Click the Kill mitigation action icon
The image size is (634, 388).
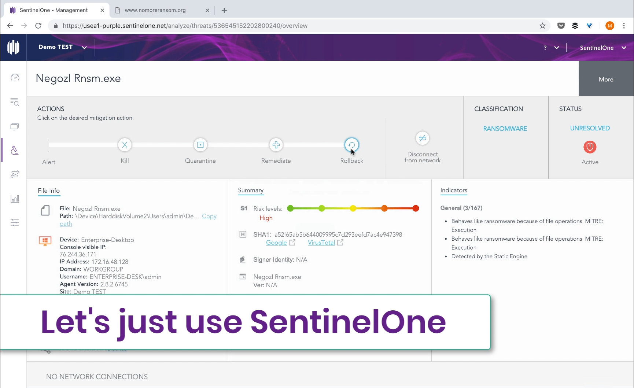[125, 145]
